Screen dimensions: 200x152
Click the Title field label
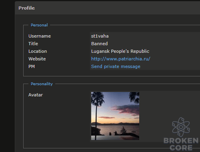[33, 44]
